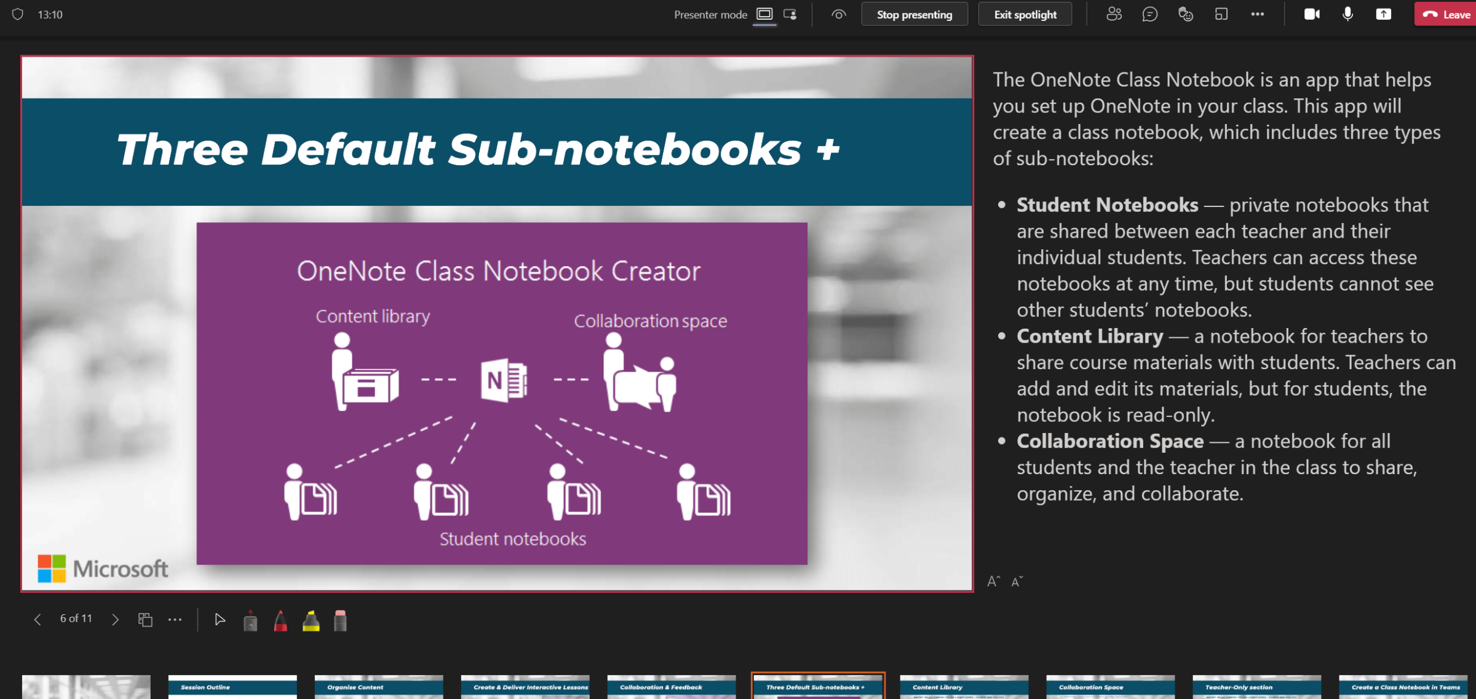This screenshot has height=699, width=1476.
Task: Click the Stop presenting button
Action: pyautogui.click(x=914, y=14)
